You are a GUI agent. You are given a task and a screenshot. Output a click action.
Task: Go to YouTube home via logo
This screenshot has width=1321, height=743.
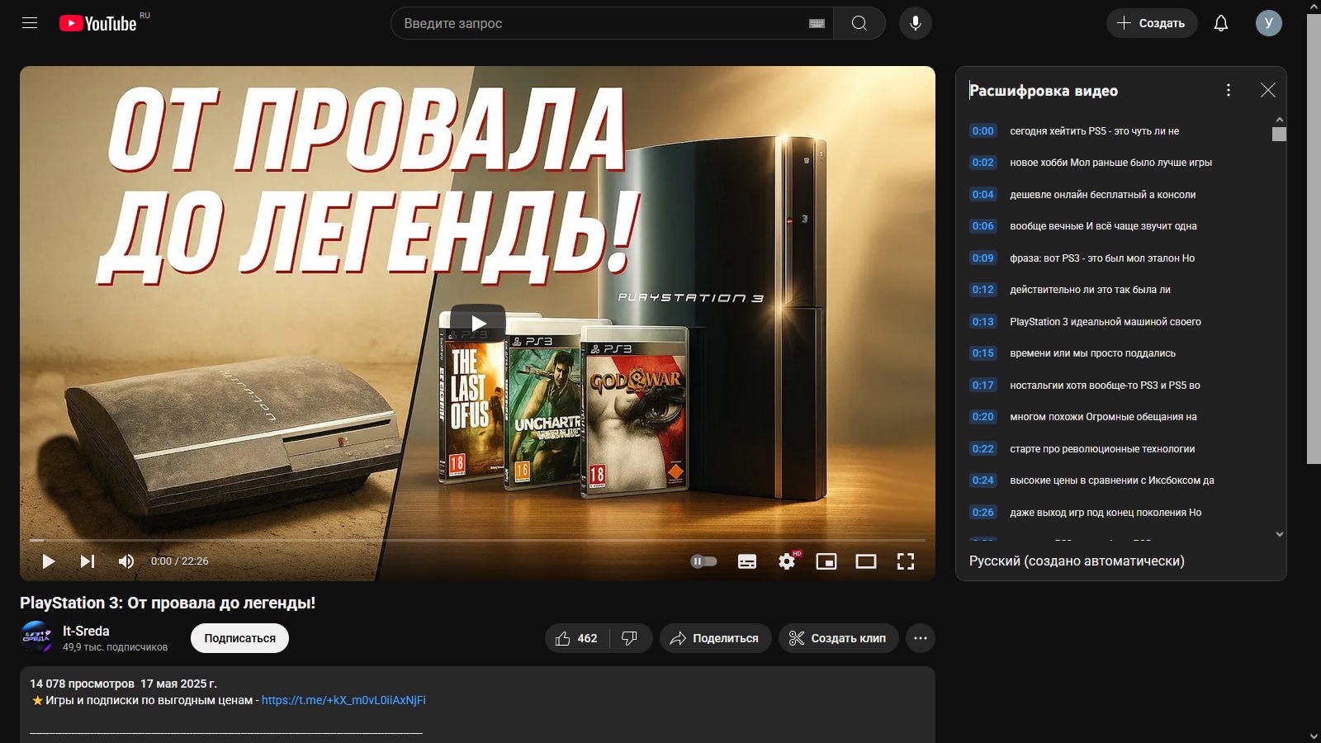click(98, 23)
